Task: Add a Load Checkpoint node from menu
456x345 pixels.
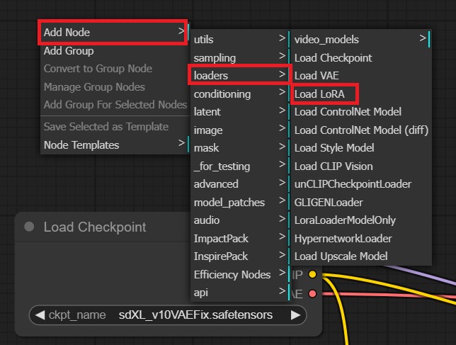Action: pyautogui.click(x=361, y=57)
